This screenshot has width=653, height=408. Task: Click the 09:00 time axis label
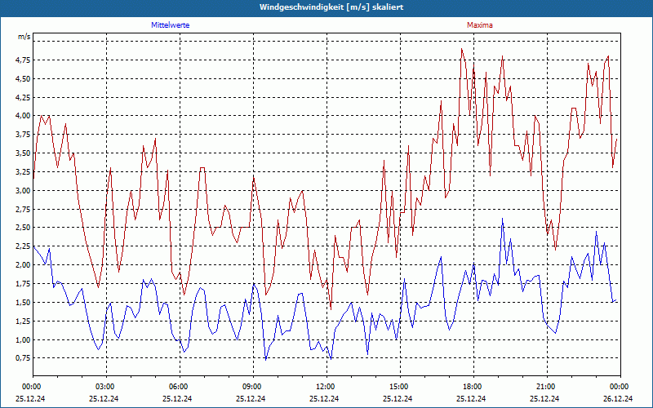(252, 387)
